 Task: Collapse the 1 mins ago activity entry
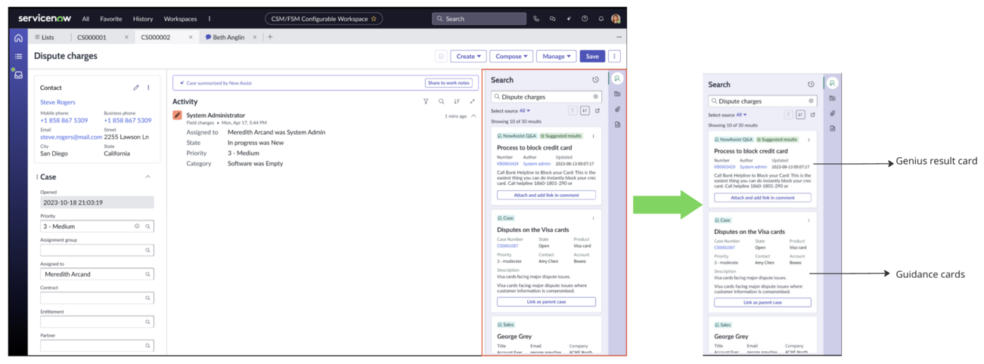coord(473,116)
